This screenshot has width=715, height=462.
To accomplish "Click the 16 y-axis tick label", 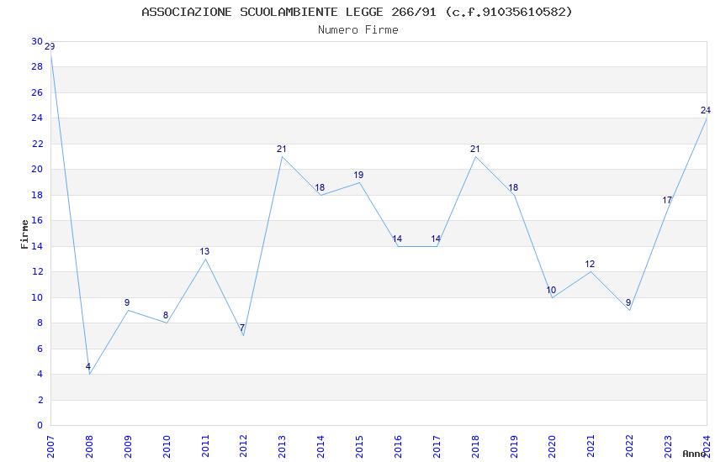I will coord(37,220).
